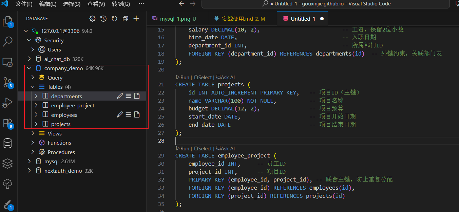Refresh the database list with refresh icon
The height and width of the screenshot is (212, 459).
[x=114, y=19]
